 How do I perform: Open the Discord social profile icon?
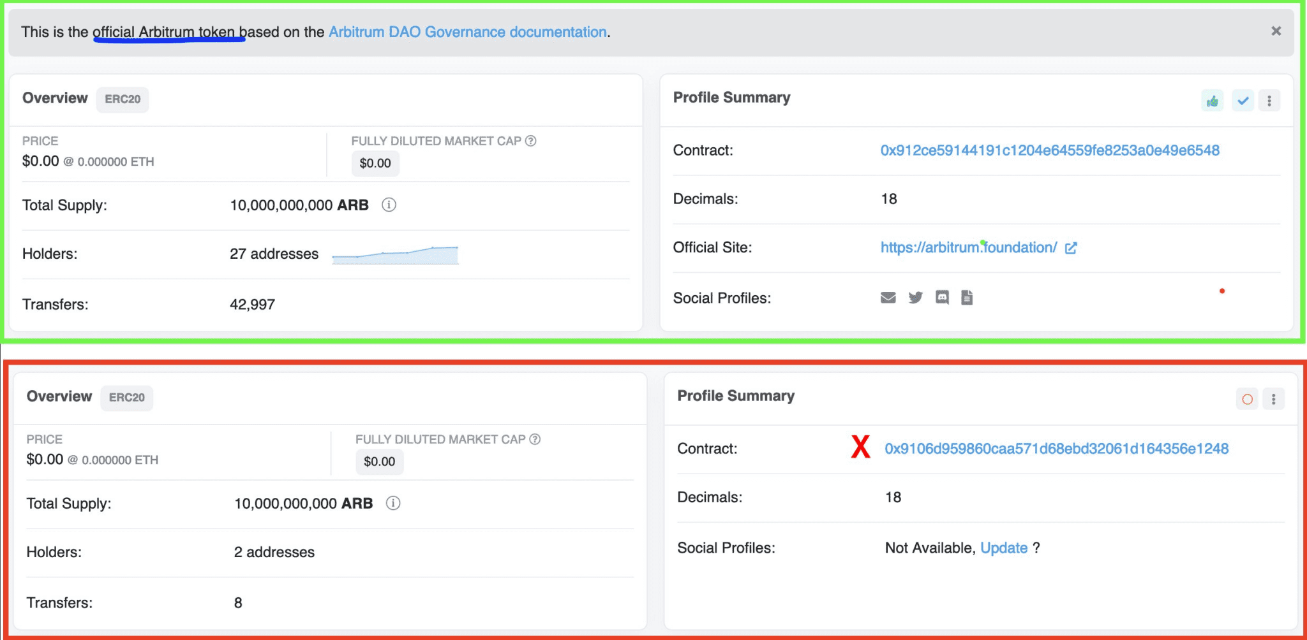coord(942,298)
